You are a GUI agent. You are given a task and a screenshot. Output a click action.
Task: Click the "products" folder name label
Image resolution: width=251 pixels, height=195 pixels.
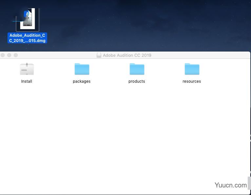click(137, 81)
